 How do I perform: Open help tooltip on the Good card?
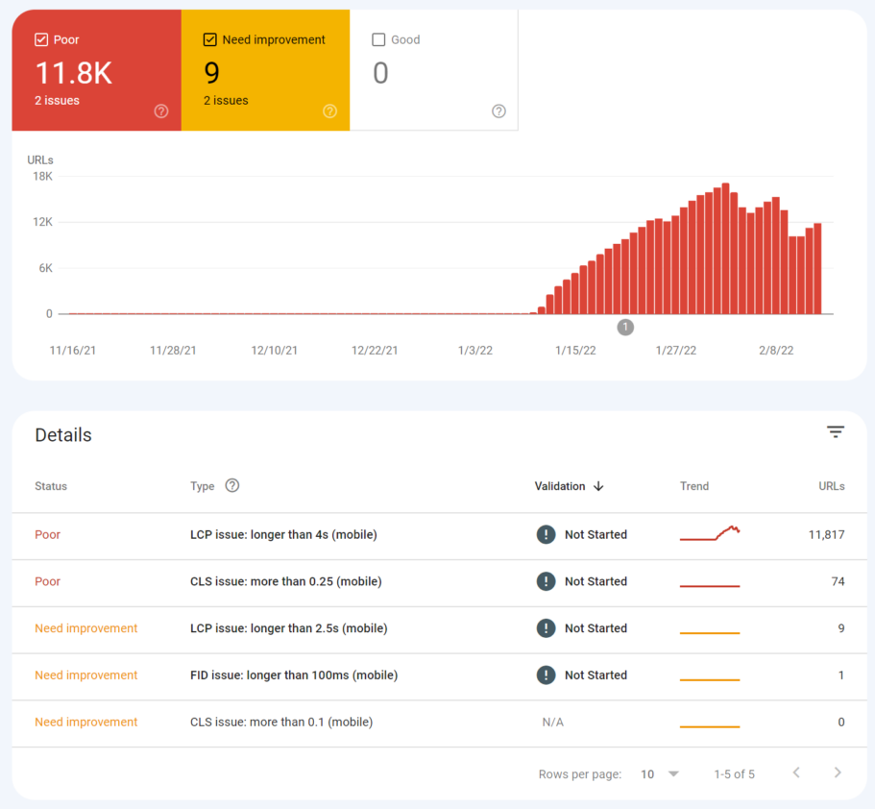click(498, 111)
